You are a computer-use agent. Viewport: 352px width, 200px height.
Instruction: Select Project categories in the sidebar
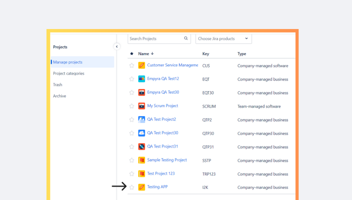click(x=69, y=73)
